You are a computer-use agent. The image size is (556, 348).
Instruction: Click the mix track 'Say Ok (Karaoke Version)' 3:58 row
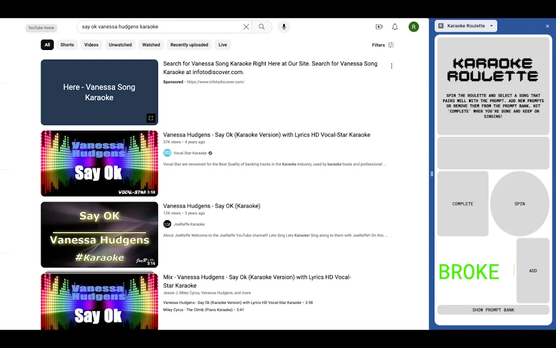[238, 302]
